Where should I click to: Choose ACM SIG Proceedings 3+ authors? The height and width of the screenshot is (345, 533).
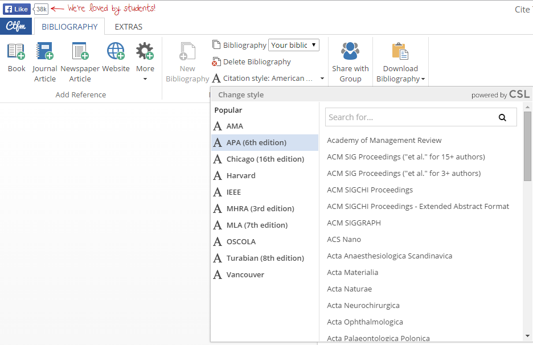pos(404,173)
